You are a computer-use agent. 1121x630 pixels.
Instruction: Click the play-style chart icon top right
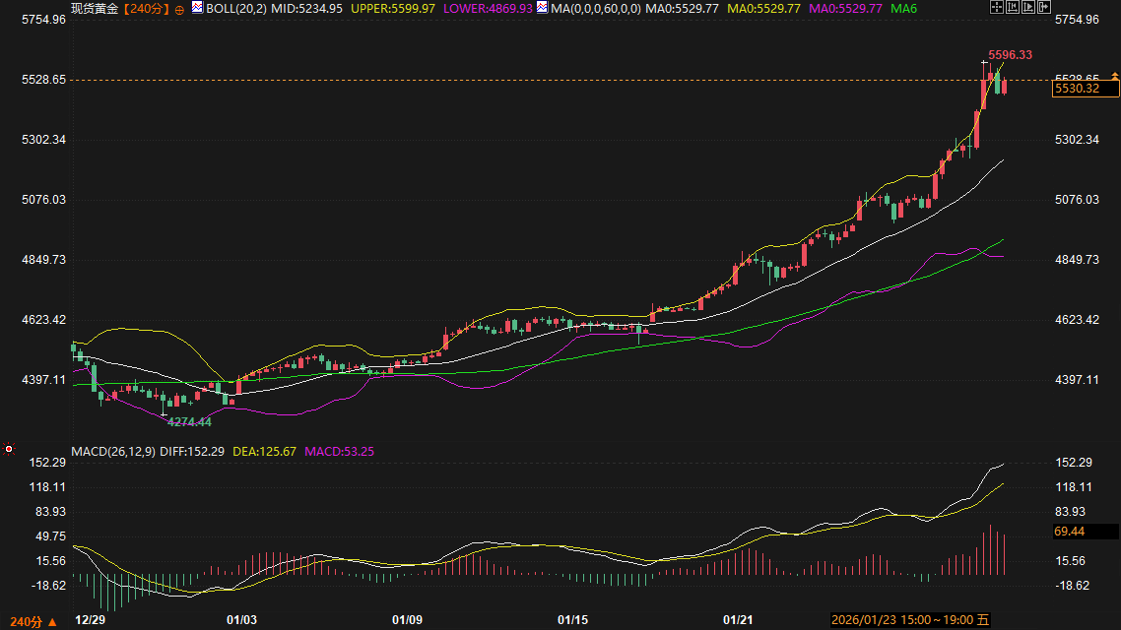click(1030, 8)
